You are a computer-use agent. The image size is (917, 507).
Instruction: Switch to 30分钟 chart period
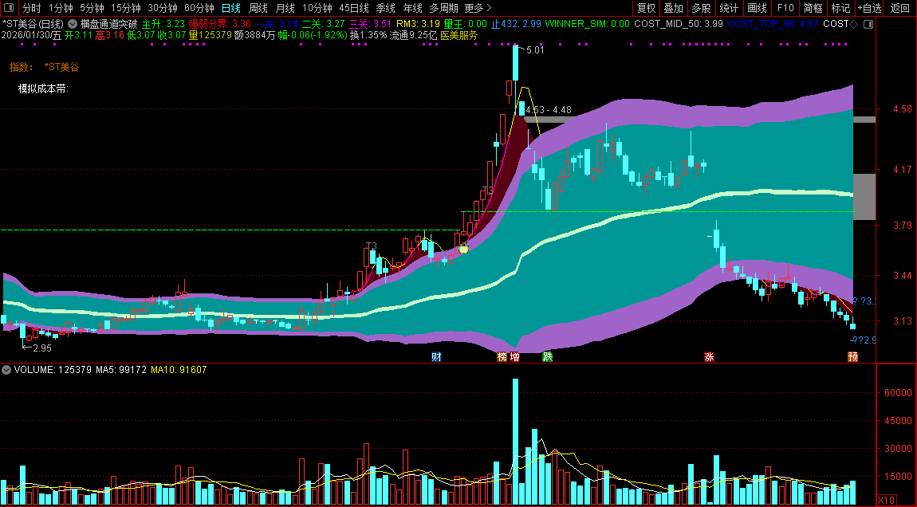[163, 8]
